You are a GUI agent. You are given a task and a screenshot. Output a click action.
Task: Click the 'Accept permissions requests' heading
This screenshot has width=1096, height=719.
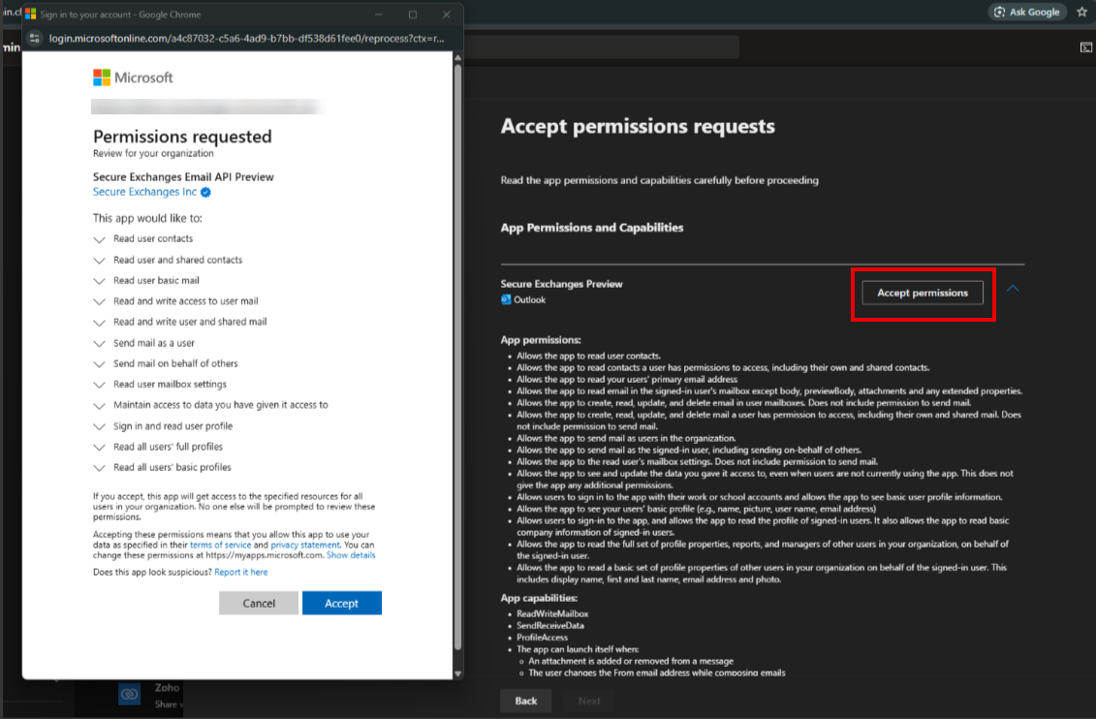(x=638, y=127)
